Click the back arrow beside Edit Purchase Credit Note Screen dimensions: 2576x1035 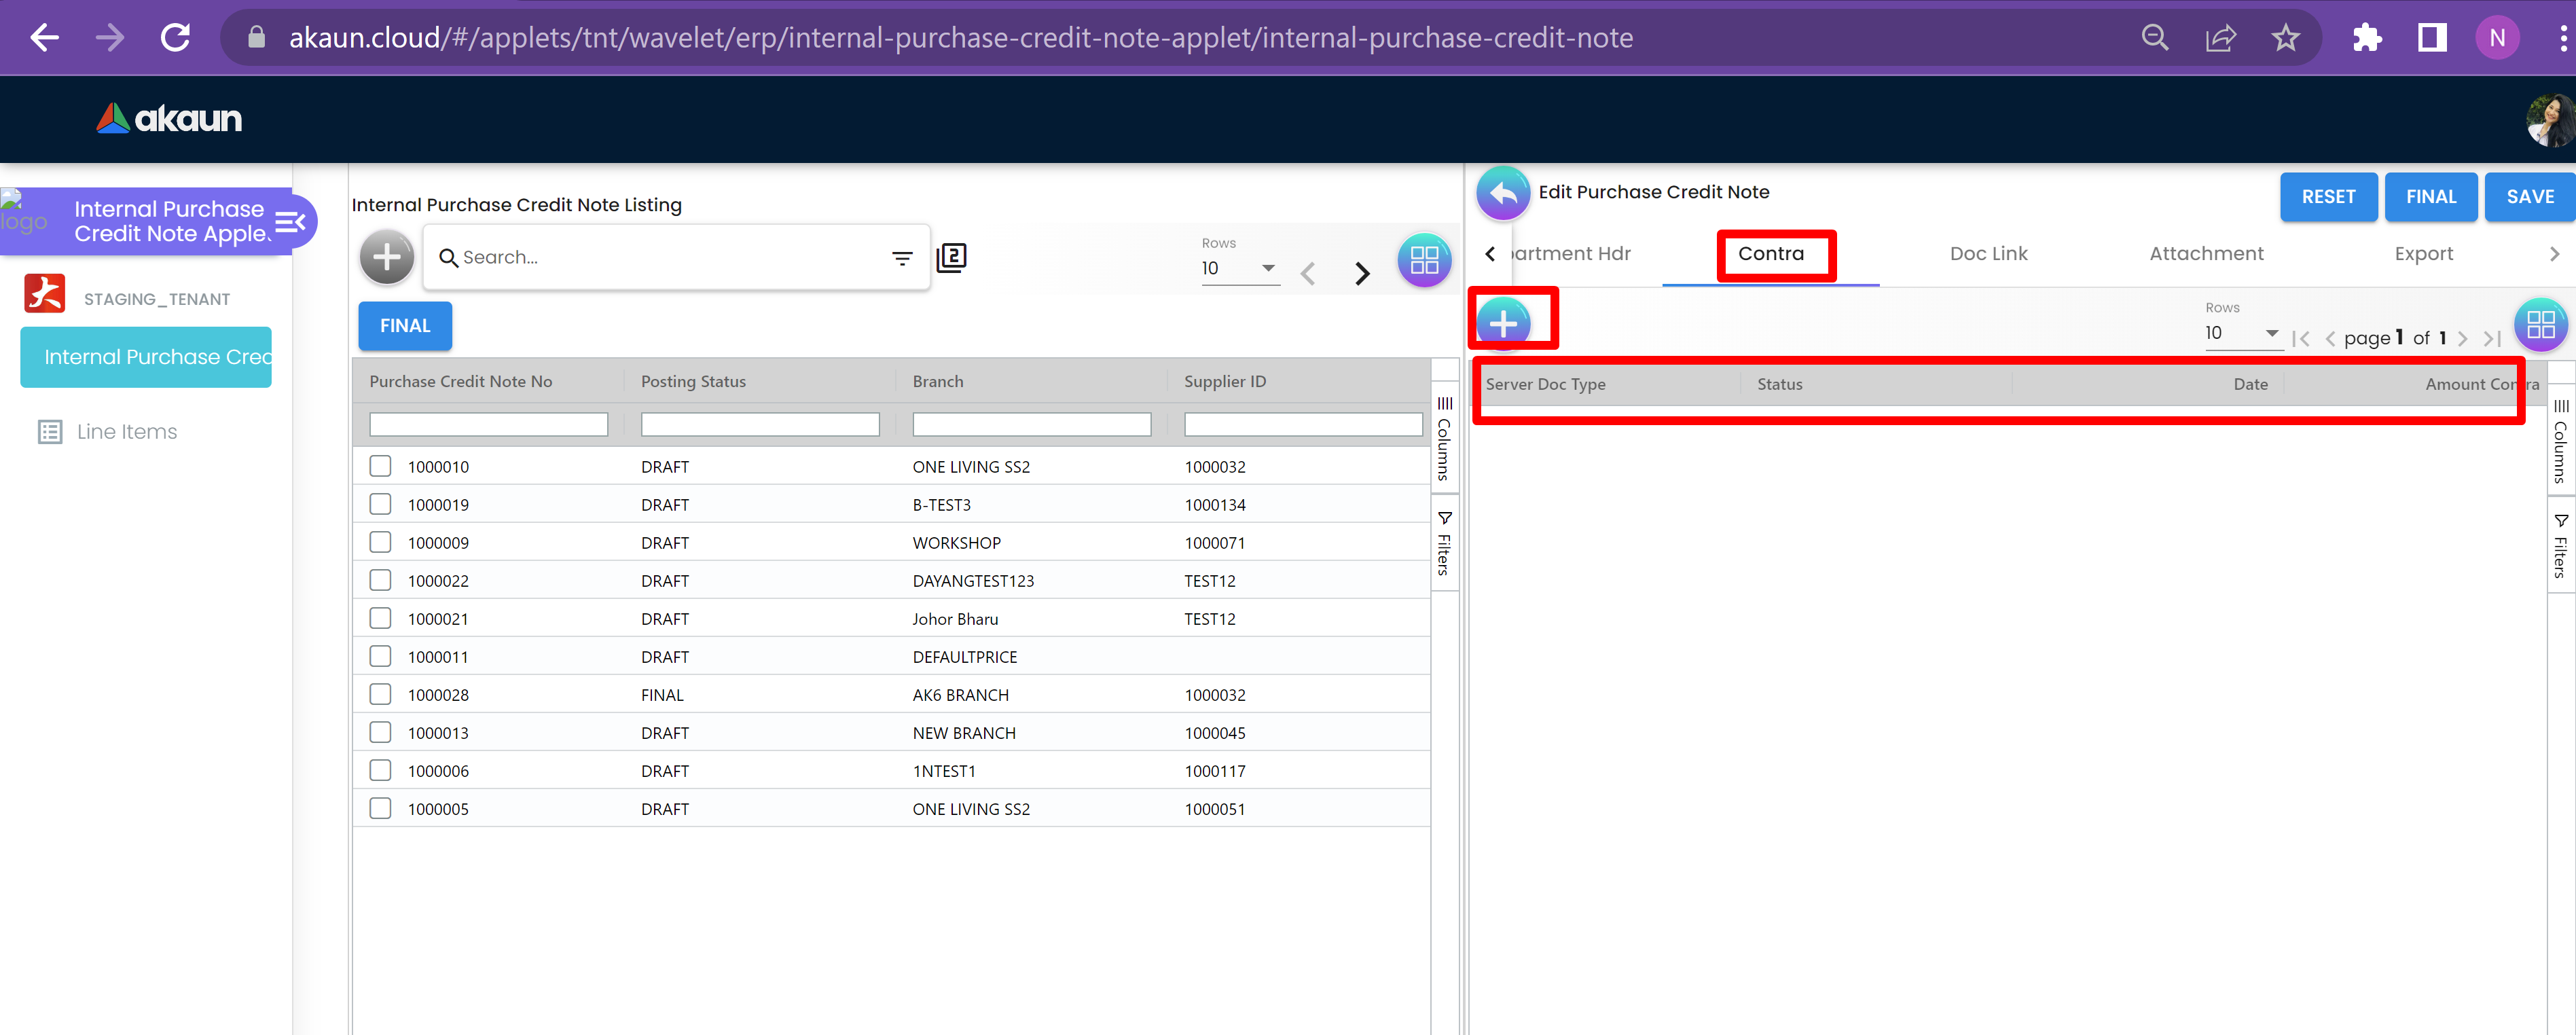click(x=1502, y=193)
